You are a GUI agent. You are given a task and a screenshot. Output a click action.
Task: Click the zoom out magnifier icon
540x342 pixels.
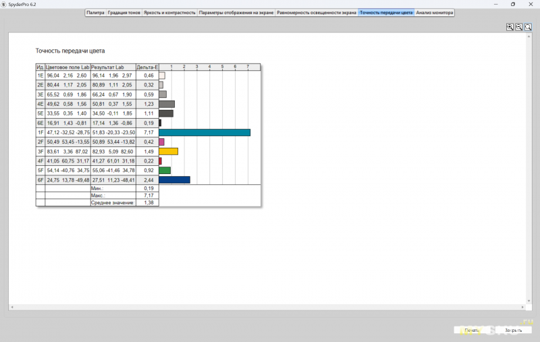518,27
